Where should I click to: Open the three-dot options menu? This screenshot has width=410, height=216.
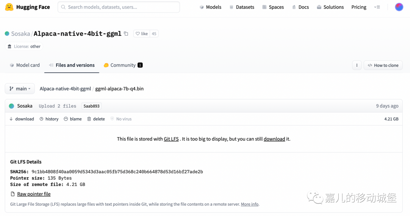click(x=356, y=65)
